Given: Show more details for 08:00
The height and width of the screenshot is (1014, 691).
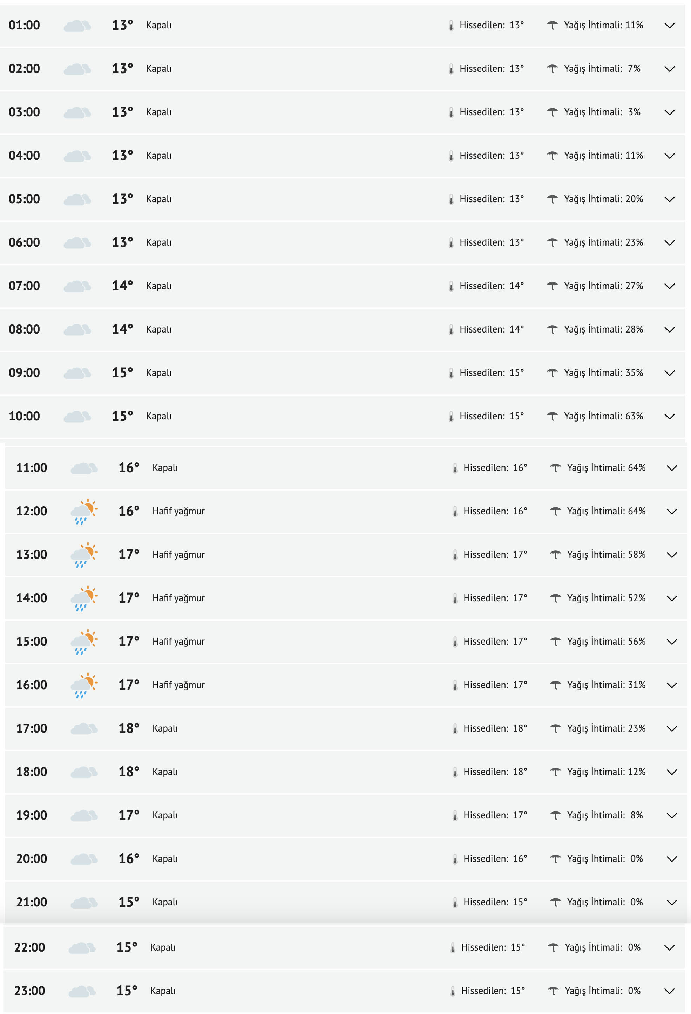Looking at the screenshot, I should pos(669,330).
